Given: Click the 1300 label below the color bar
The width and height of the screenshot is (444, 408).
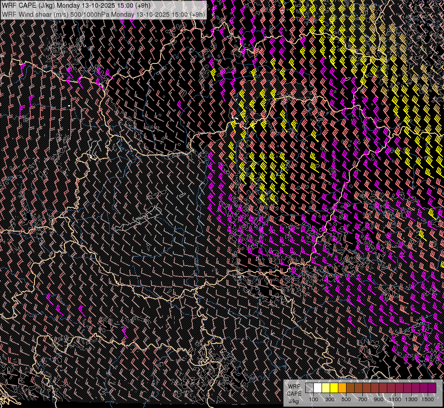Looking at the screenshot, I should [411, 399].
